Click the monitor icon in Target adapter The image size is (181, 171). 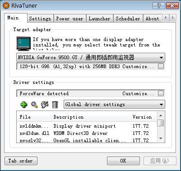click(23, 44)
